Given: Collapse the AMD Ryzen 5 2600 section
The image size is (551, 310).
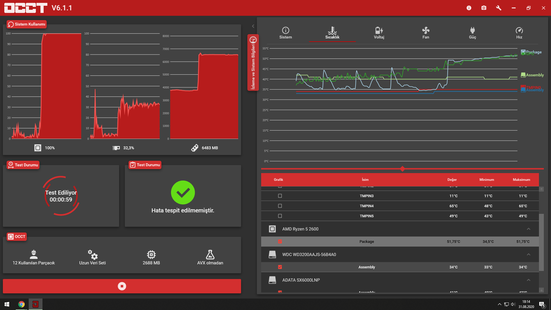Looking at the screenshot, I should (x=529, y=229).
